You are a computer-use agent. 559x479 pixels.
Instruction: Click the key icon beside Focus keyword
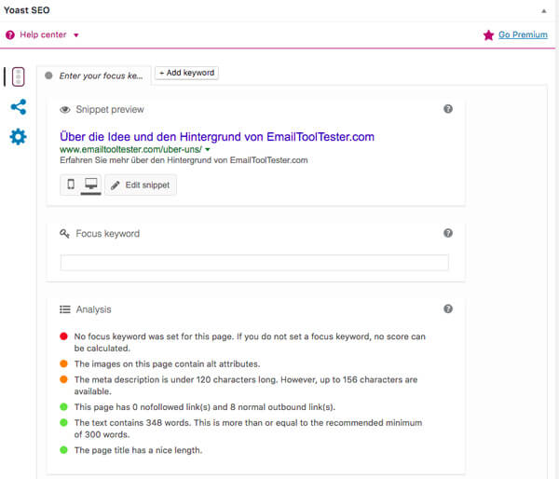(x=64, y=234)
